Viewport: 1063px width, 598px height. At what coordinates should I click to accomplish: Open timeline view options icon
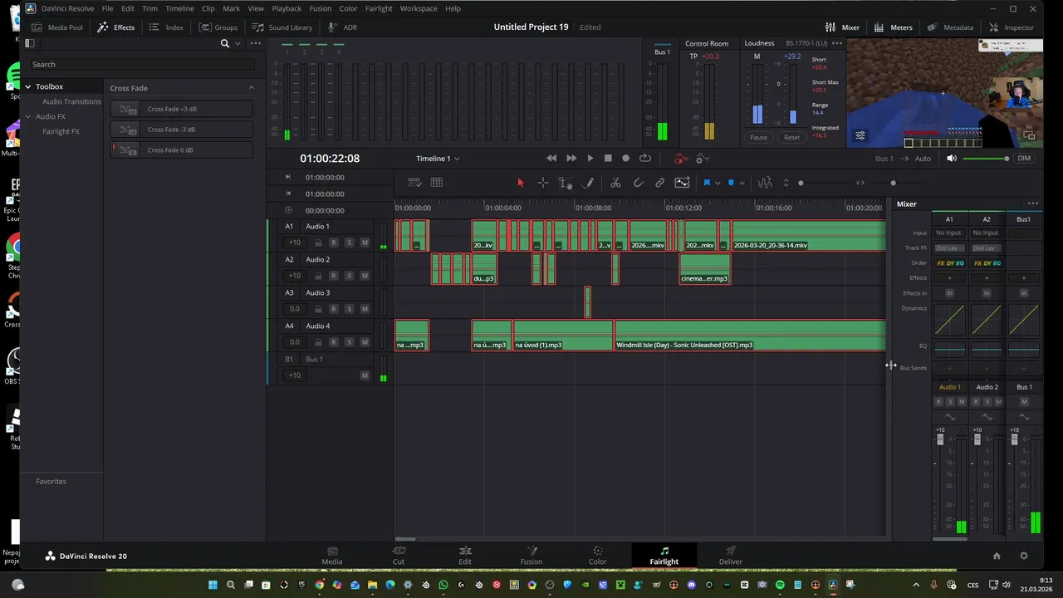tap(414, 183)
